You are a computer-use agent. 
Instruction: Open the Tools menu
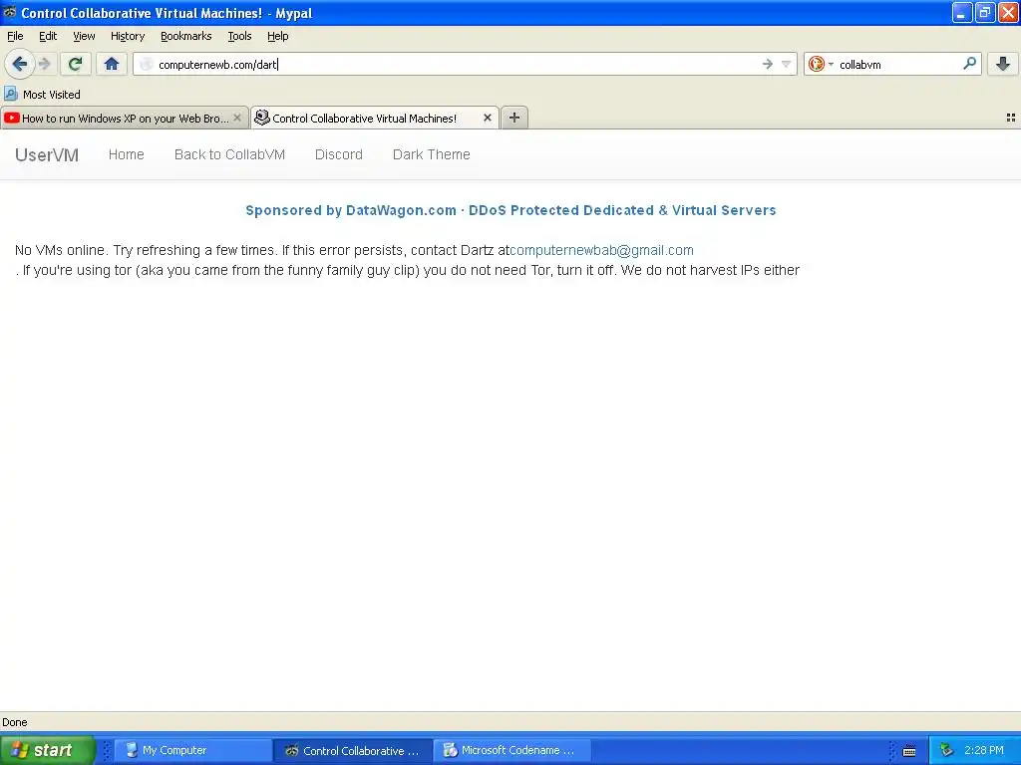239,36
